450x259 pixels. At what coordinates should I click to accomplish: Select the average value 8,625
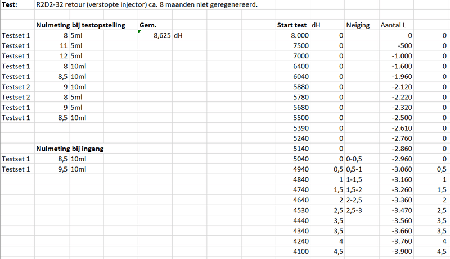[x=162, y=35]
